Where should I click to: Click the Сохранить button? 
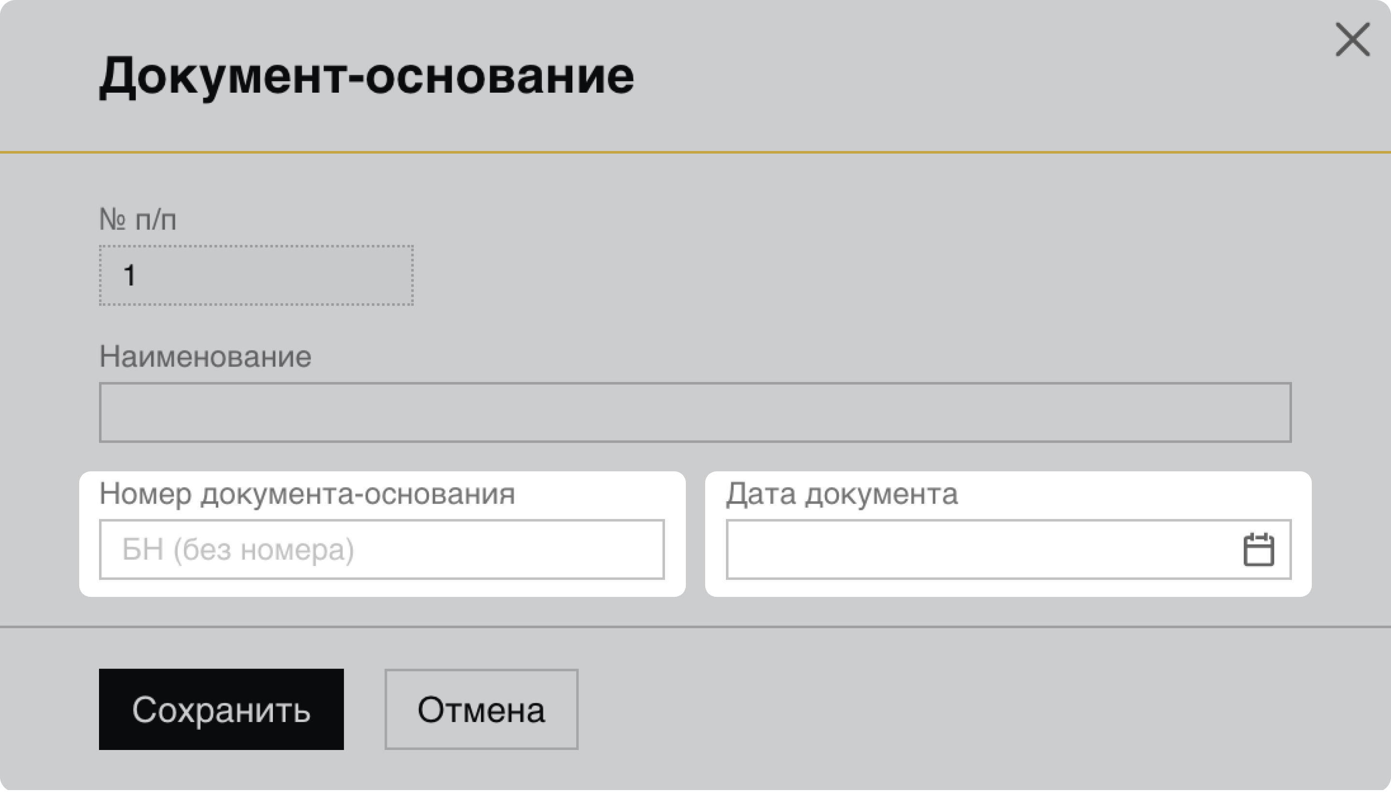click(221, 709)
